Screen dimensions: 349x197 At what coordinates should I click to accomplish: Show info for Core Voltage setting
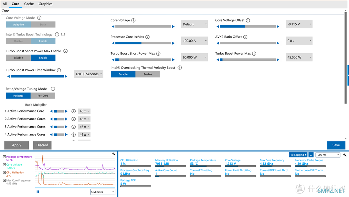tap(133, 20)
